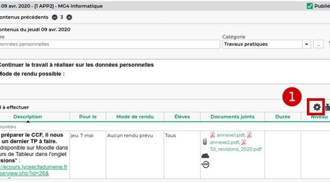
Task: Click the ellipsis button beside Catégorie
Action: click(x=318, y=44)
